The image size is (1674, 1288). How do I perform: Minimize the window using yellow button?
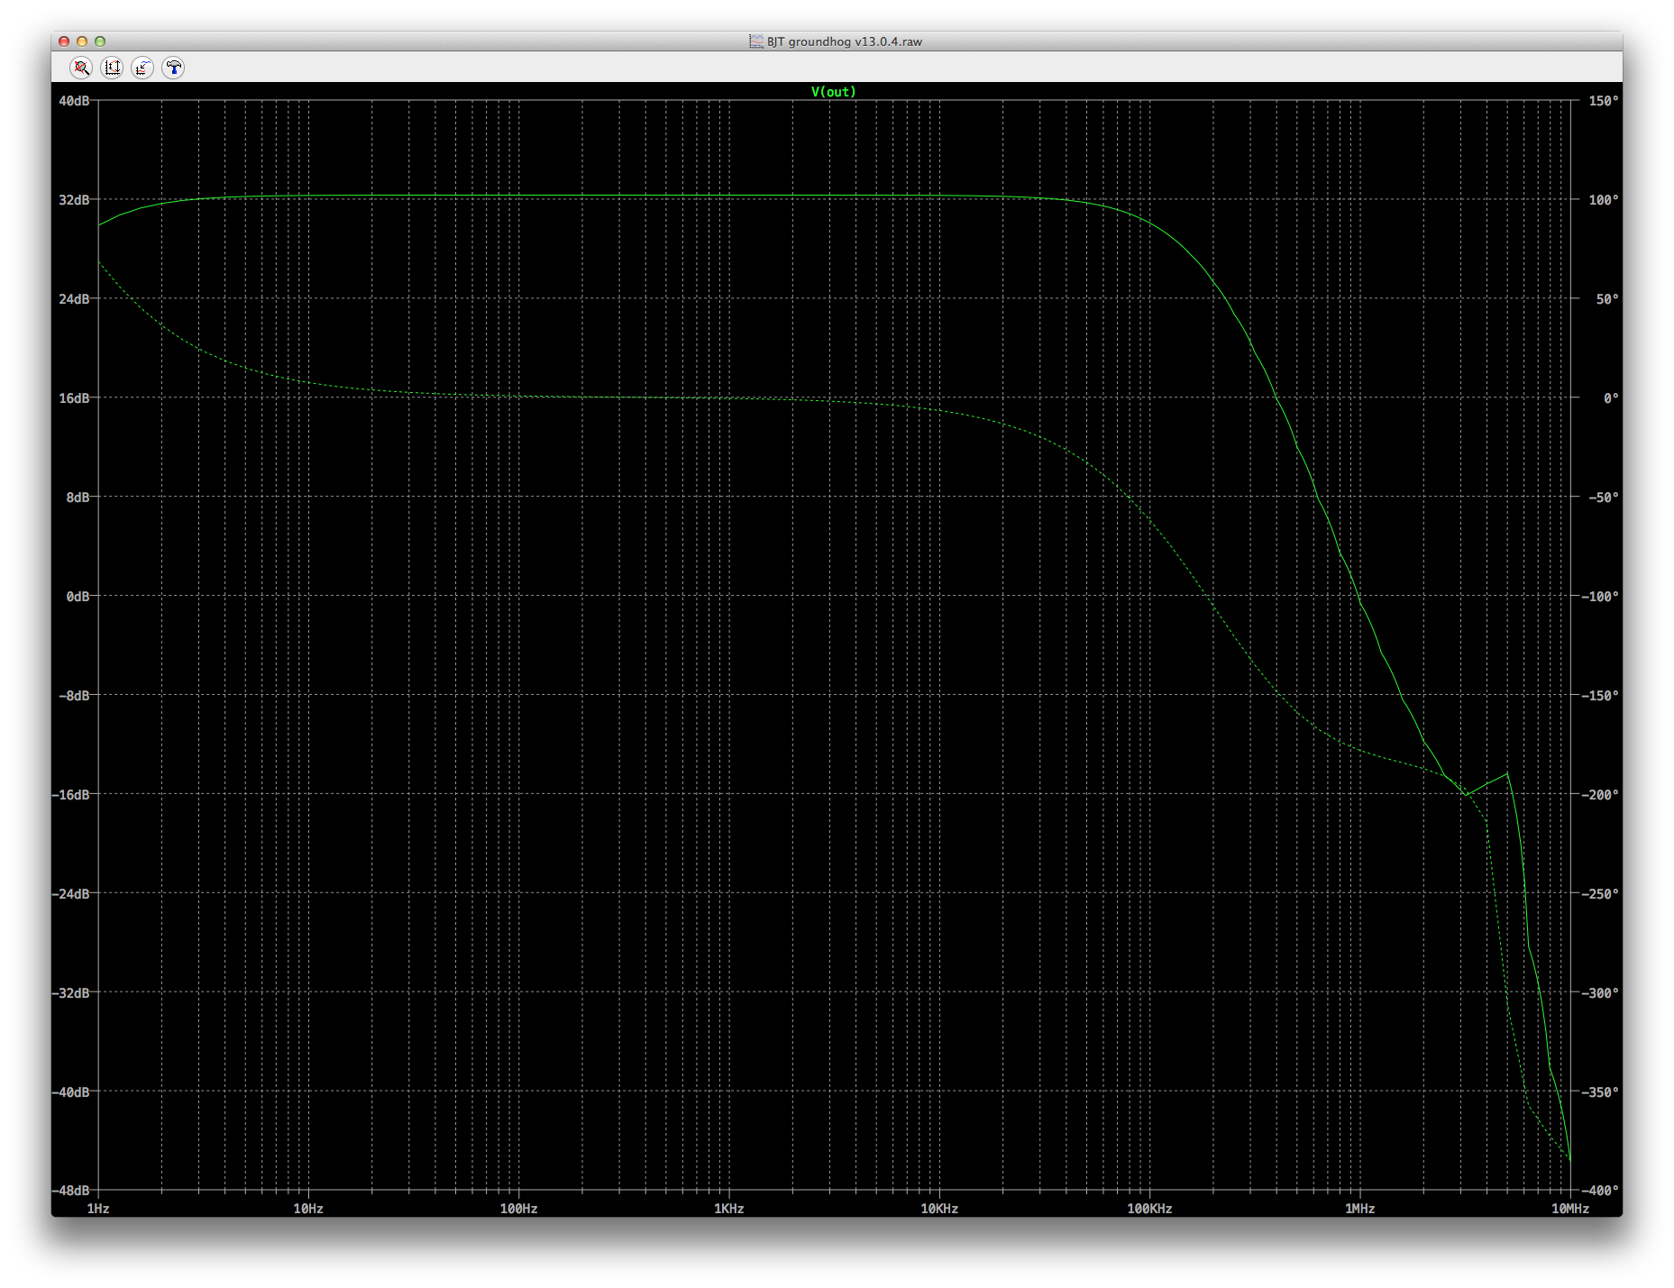(x=82, y=41)
